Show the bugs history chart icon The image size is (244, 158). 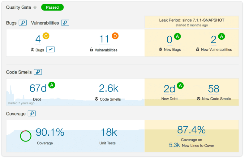[x=50, y=49]
